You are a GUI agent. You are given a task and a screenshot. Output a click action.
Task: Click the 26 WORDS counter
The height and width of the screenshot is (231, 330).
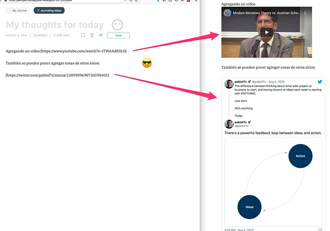tap(40, 35)
